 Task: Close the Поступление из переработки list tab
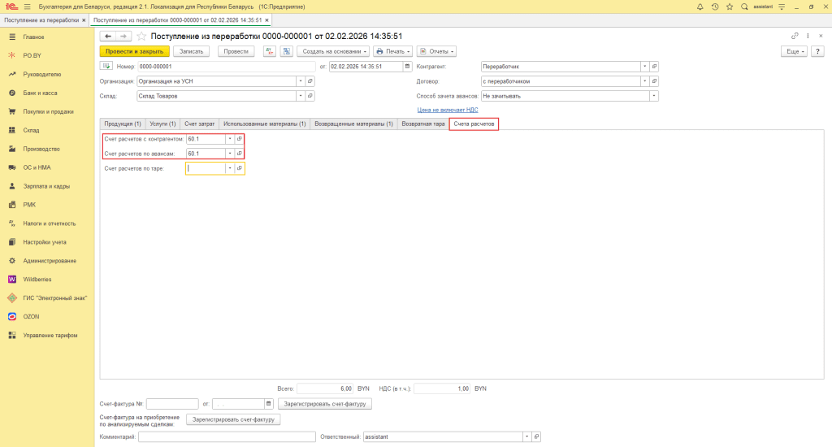(84, 20)
